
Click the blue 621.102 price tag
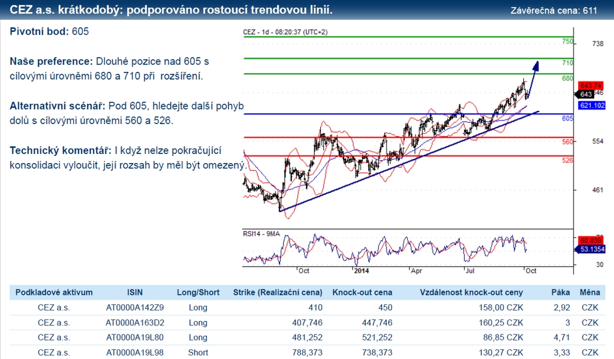[x=592, y=105]
